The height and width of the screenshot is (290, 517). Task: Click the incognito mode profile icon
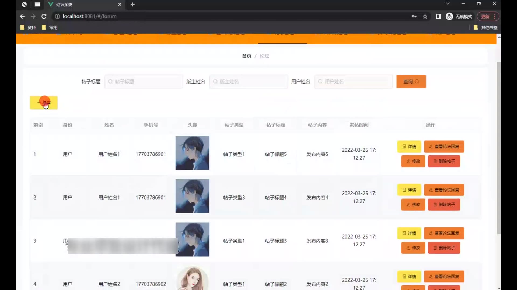click(449, 16)
